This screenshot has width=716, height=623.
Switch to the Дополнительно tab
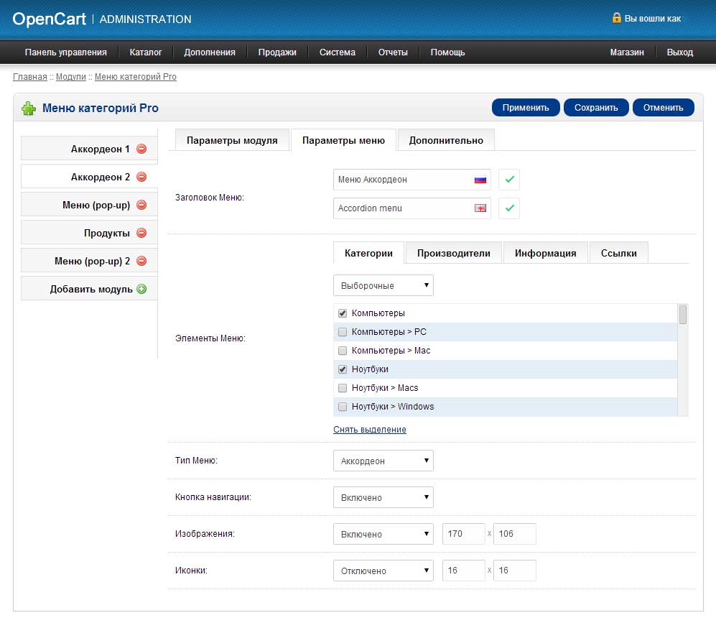[x=446, y=140]
